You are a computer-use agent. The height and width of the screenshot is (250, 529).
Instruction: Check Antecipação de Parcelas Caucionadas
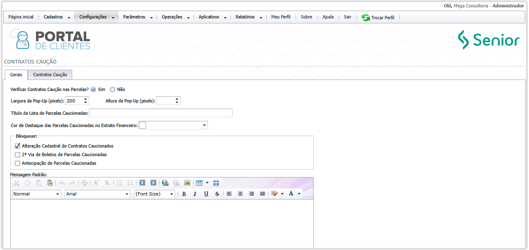pos(17,163)
